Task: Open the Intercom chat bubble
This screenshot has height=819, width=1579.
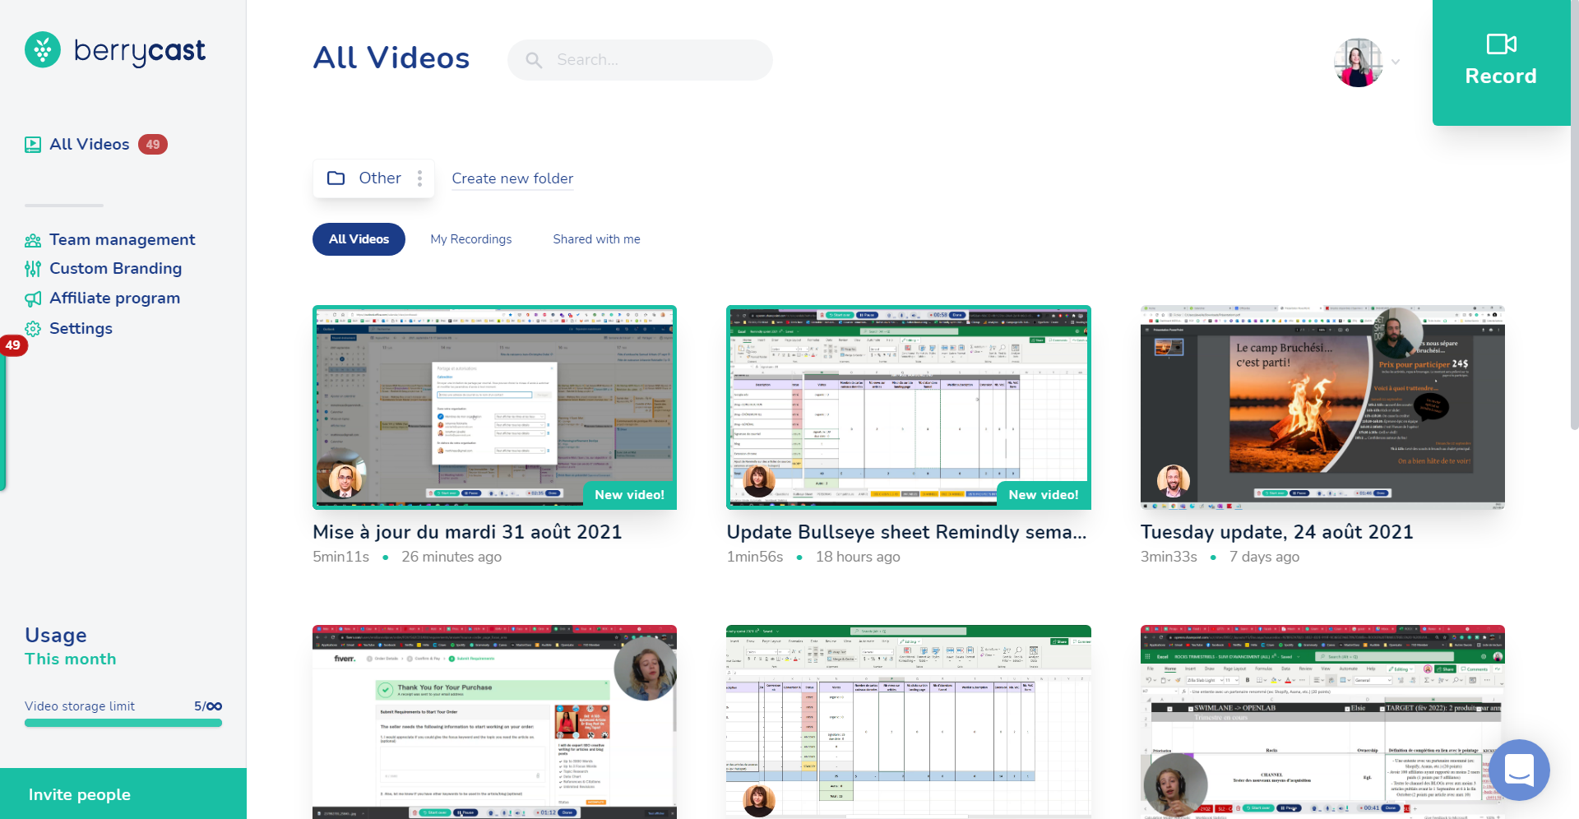Action: pyautogui.click(x=1519, y=770)
